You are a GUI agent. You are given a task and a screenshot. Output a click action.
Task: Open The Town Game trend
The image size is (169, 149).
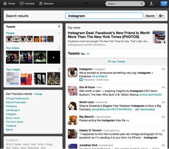click(x=15, y=122)
